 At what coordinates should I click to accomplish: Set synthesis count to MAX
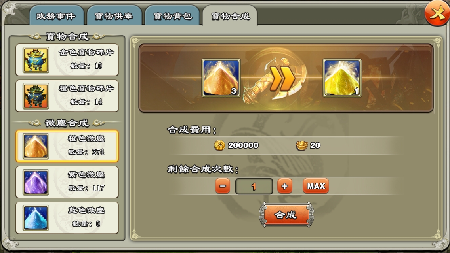point(316,186)
